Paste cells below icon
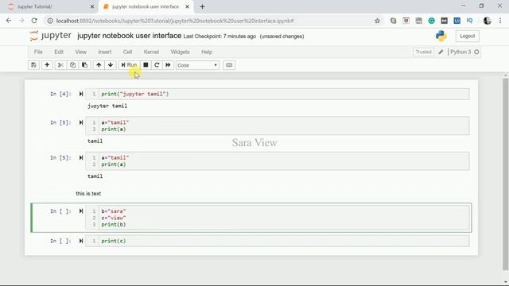 pyautogui.click(x=84, y=65)
